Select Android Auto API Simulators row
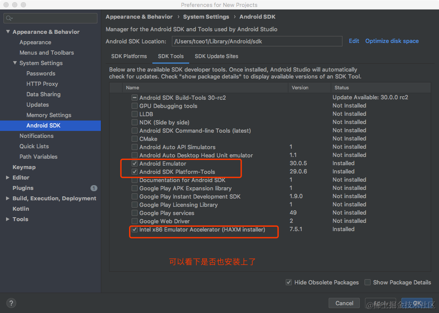The width and height of the screenshot is (439, 313). click(270, 147)
